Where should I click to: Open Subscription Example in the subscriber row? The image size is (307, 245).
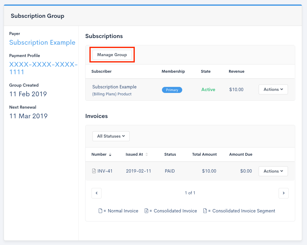(114, 87)
